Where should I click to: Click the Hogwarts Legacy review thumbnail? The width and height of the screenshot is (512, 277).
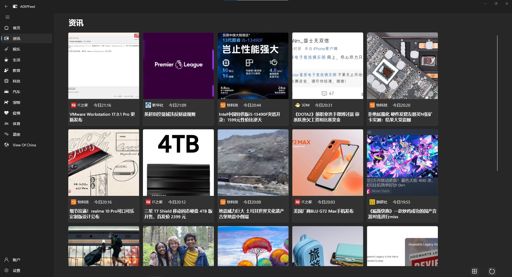[402, 246]
